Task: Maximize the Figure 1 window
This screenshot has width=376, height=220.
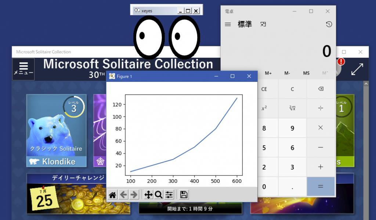Action: click(232, 76)
